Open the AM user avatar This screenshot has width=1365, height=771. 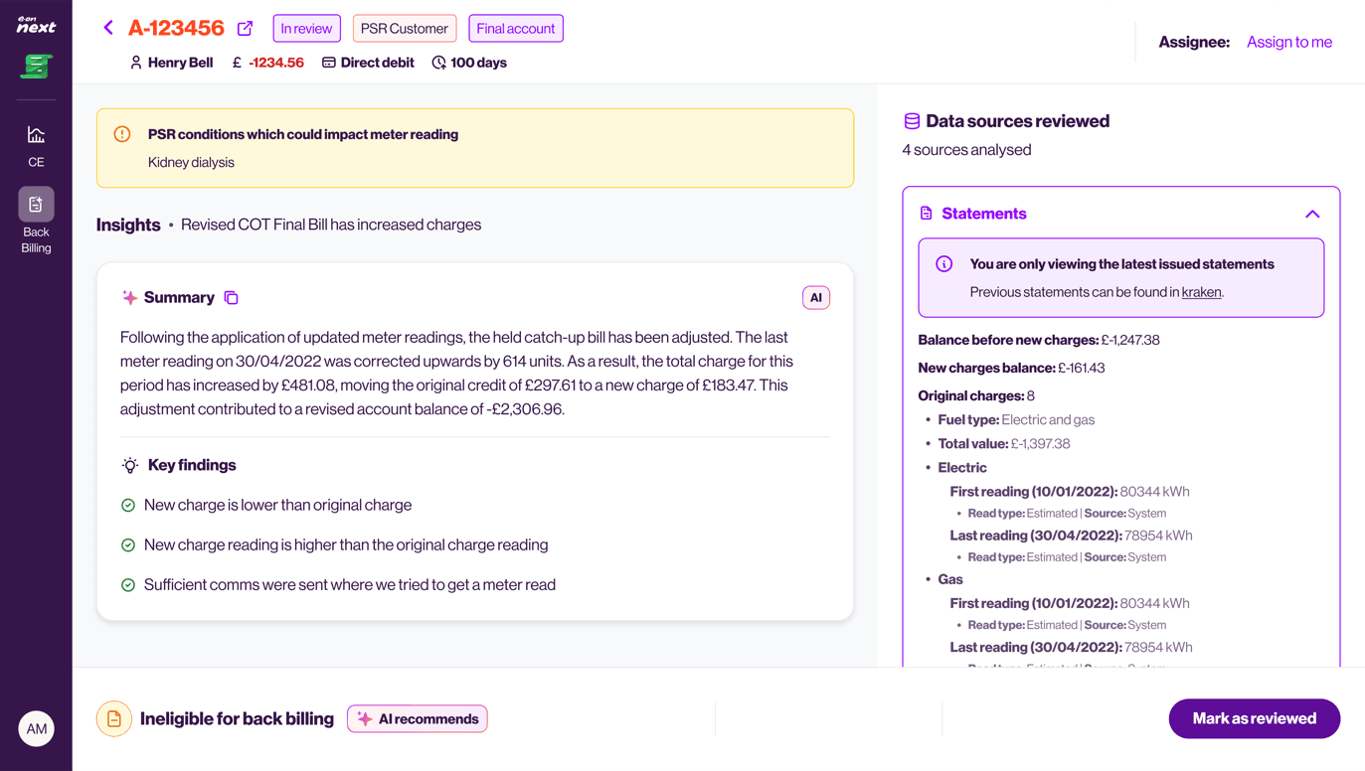tap(37, 728)
